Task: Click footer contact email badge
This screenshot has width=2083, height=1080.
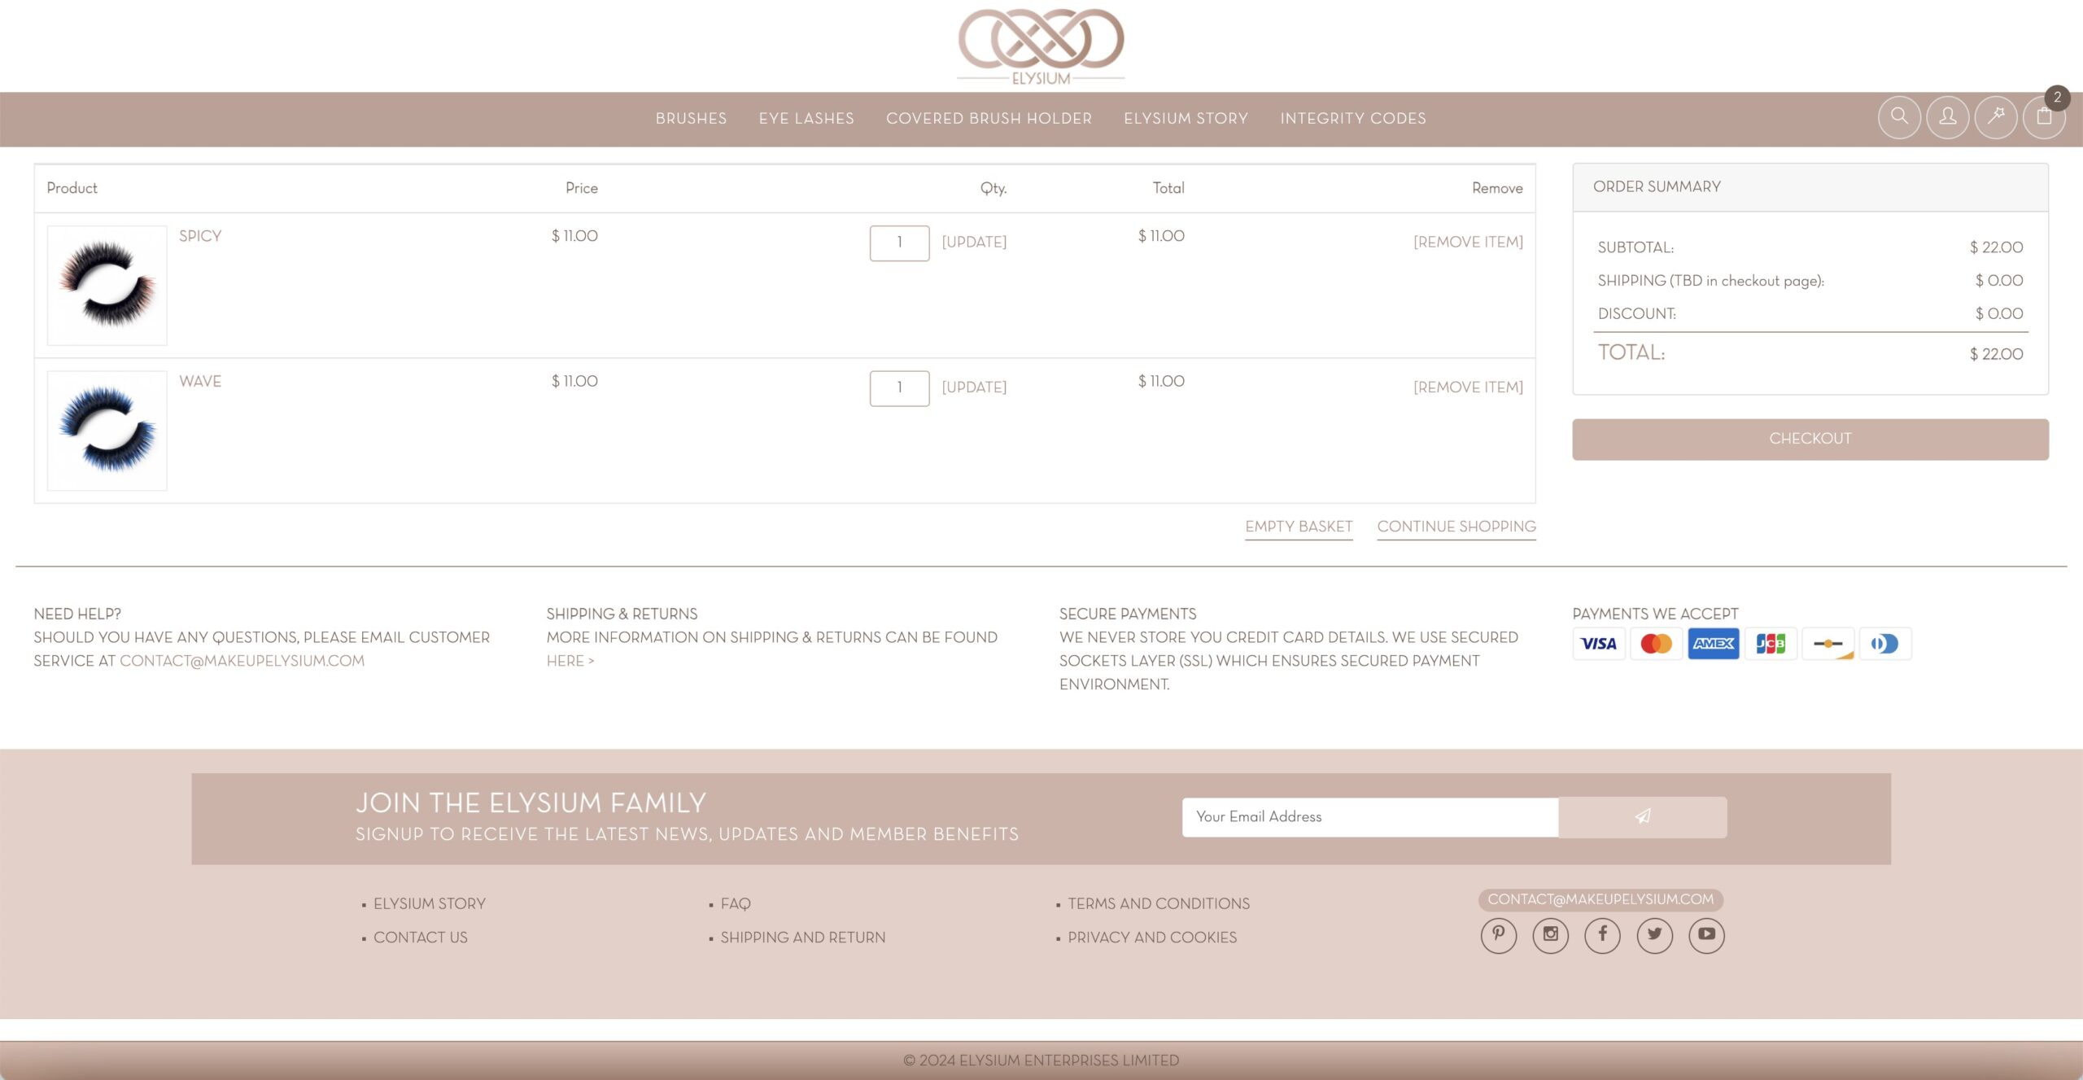Action: coord(1600,899)
